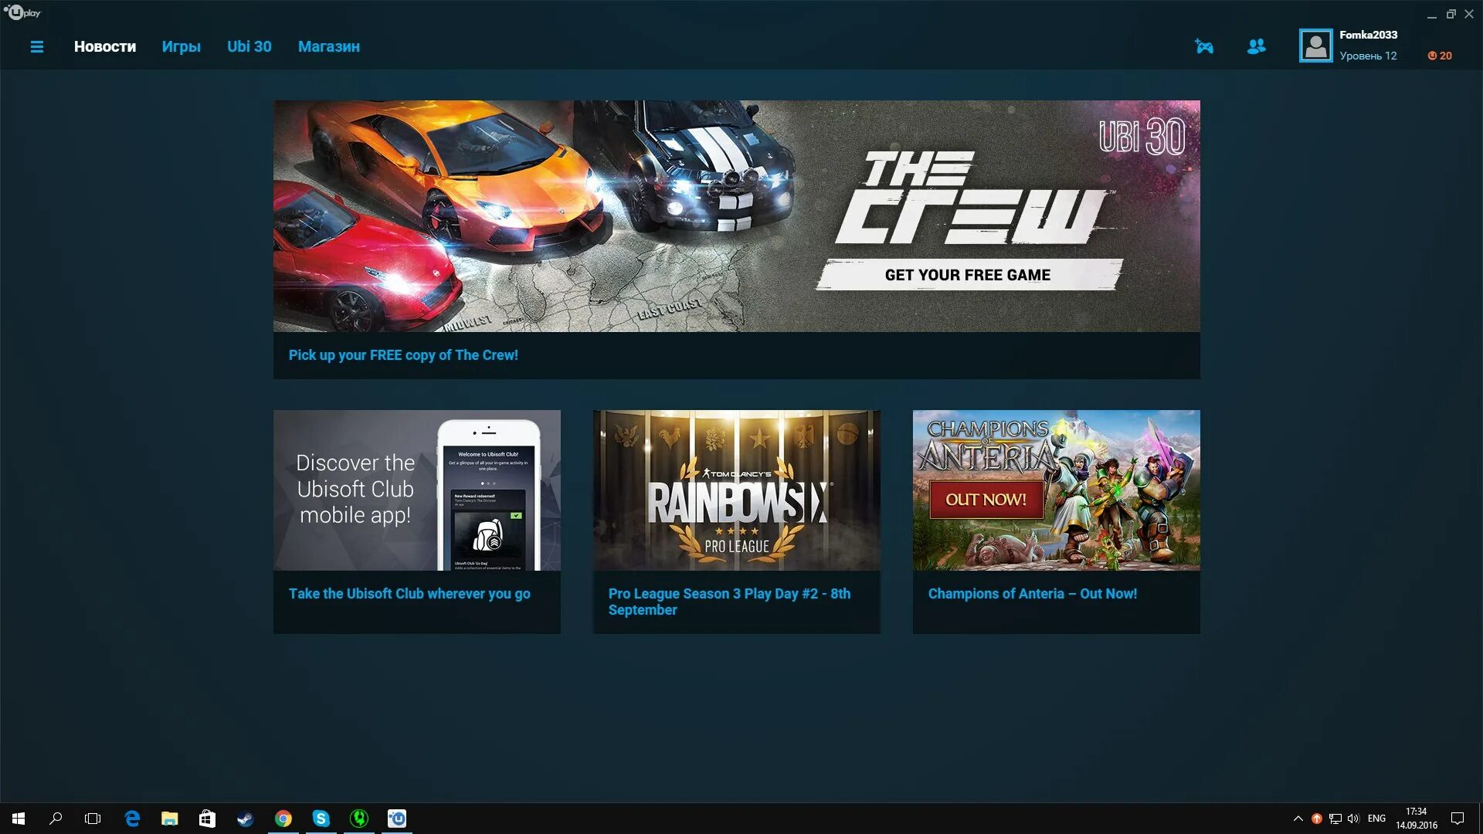Click the Fomka2033 profile avatar
The width and height of the screenshot is (1483, 834).
tap(1315, 46)
